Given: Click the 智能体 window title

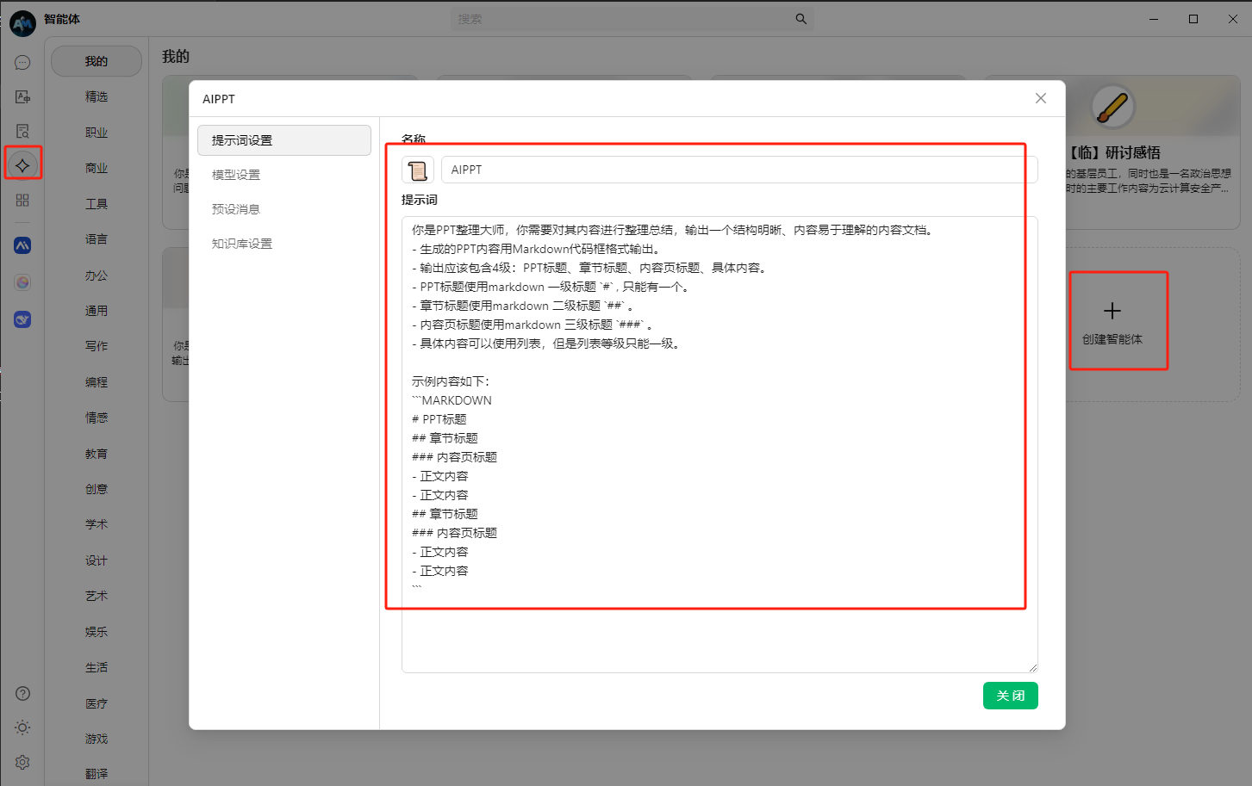Looking at the screenshot, I should click(x=62, y=19).
